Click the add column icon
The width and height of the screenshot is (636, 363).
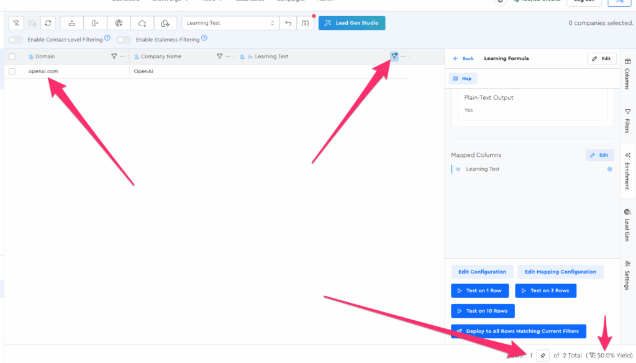[95, 23]
